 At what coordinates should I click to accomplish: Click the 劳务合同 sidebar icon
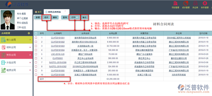[x=3, y=55]
